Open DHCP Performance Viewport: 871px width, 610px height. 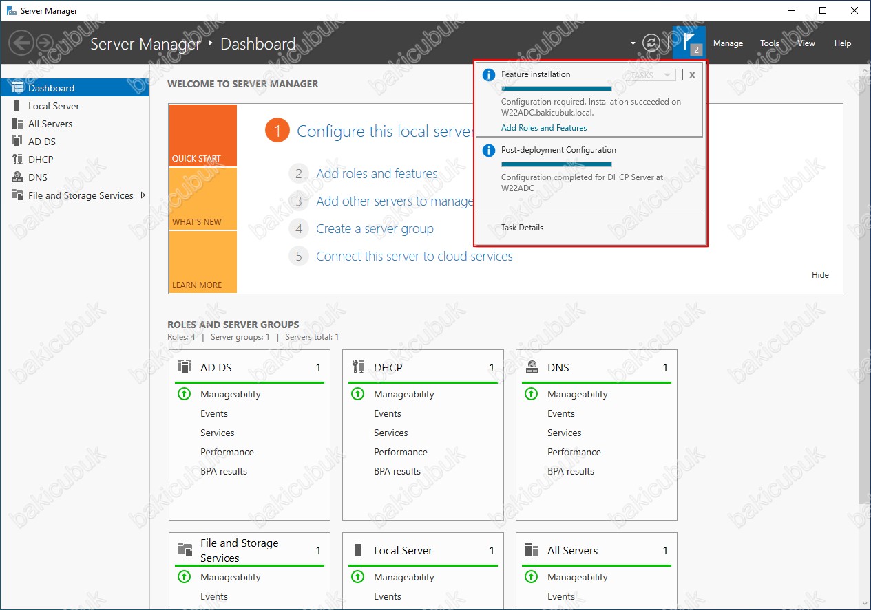click(401, 452)
